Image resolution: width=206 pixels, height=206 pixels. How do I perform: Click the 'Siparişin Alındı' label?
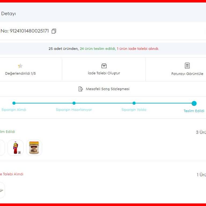pos(14,110)
